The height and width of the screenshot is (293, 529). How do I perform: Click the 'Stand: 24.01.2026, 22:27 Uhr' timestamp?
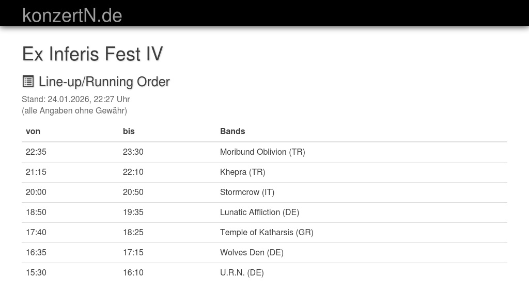click(76, 99)
